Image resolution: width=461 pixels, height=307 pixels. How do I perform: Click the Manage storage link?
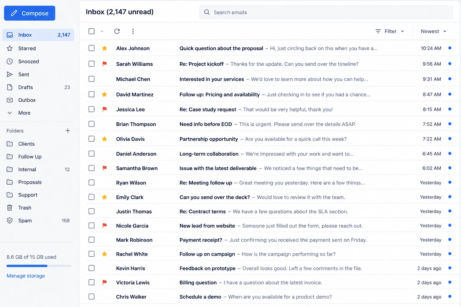click(x=26, y=276)
